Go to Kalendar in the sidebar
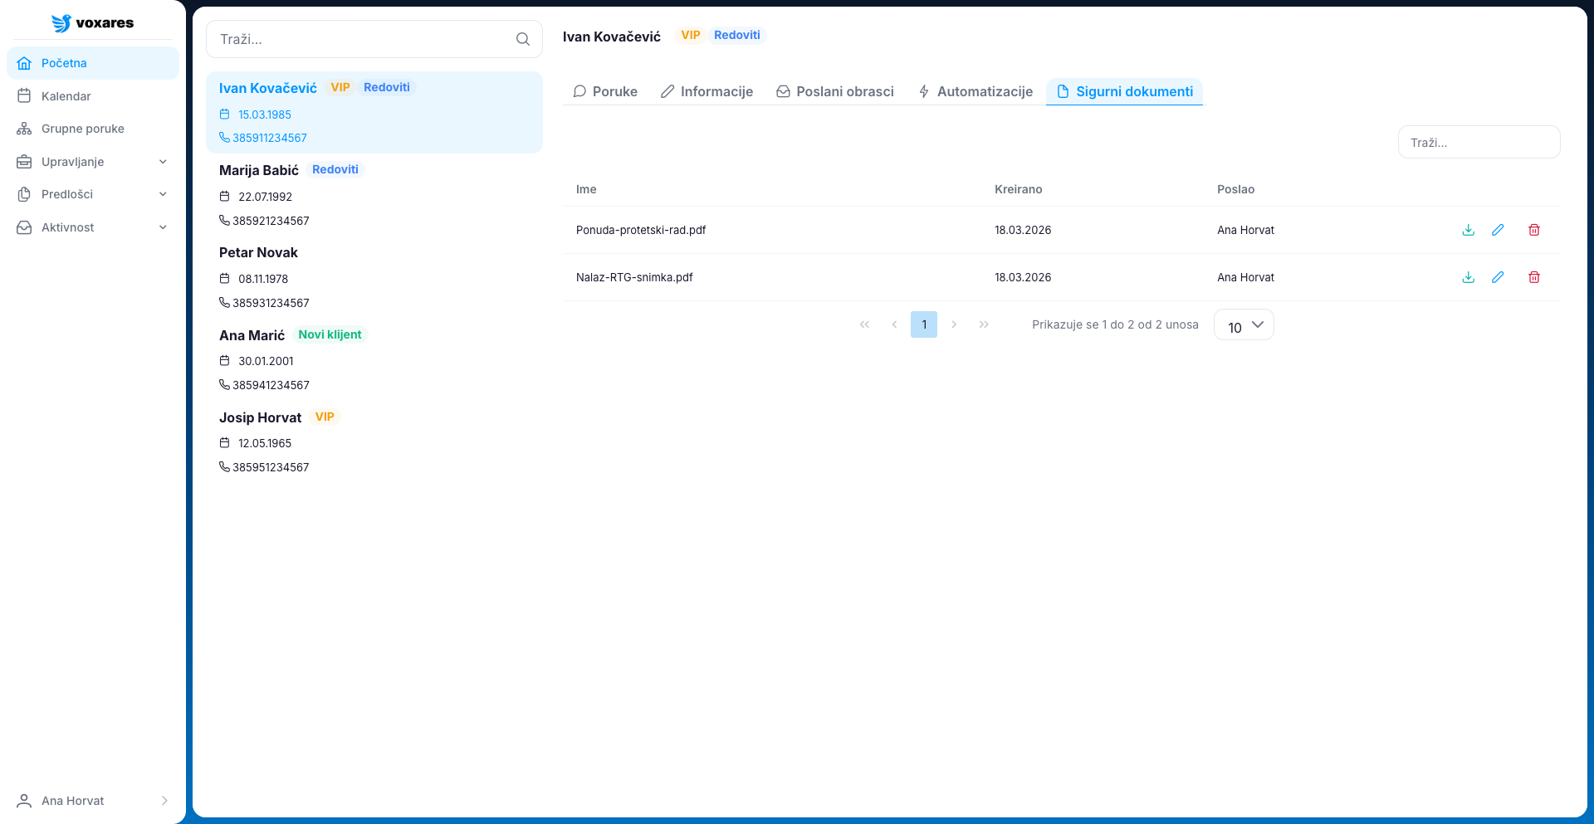1594x824 pixels. point(66,96)
